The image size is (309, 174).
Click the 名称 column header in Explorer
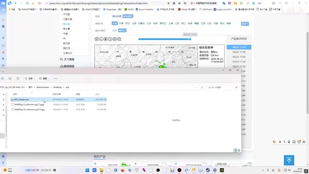tap(15, 94)
